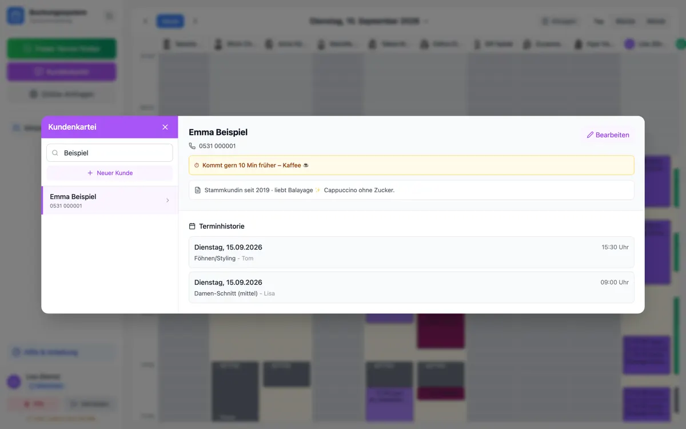Open the date dropdown "Dienstag, 15. September 2026"

click(x=369, y=21)
